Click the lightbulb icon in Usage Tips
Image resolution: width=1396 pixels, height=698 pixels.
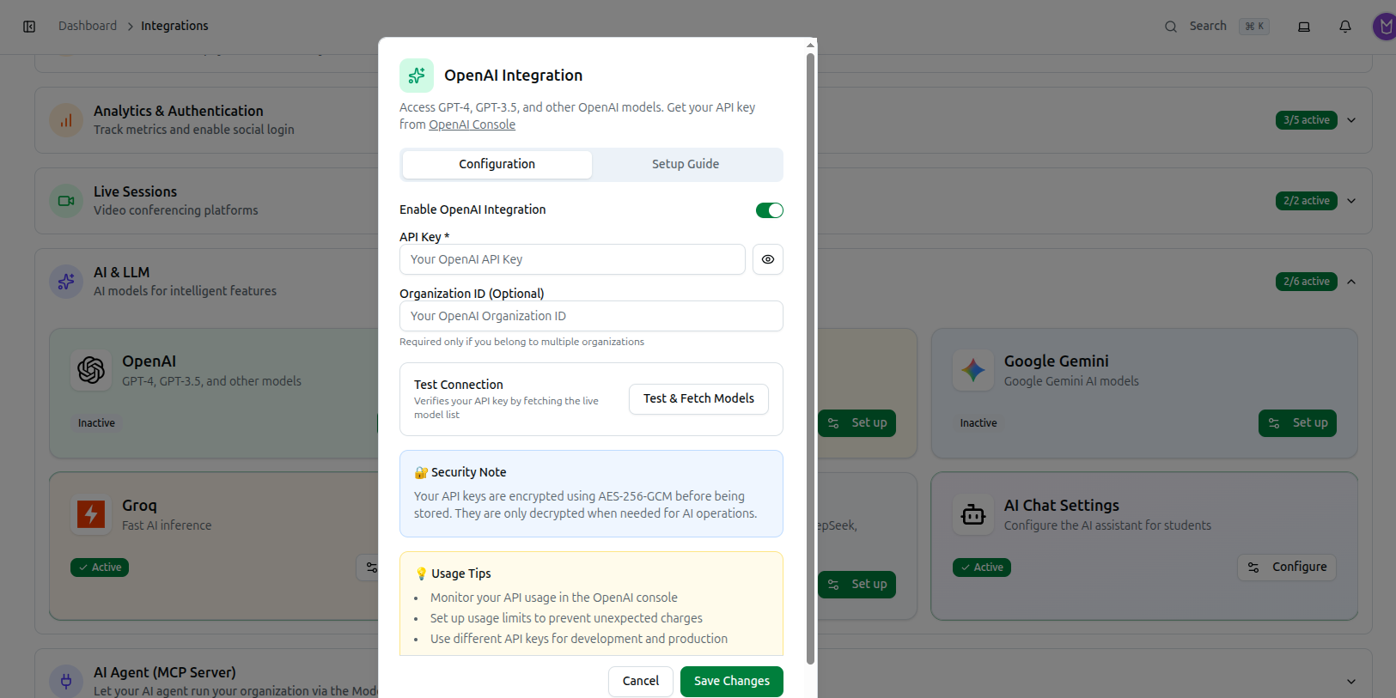tap(421, 574)
